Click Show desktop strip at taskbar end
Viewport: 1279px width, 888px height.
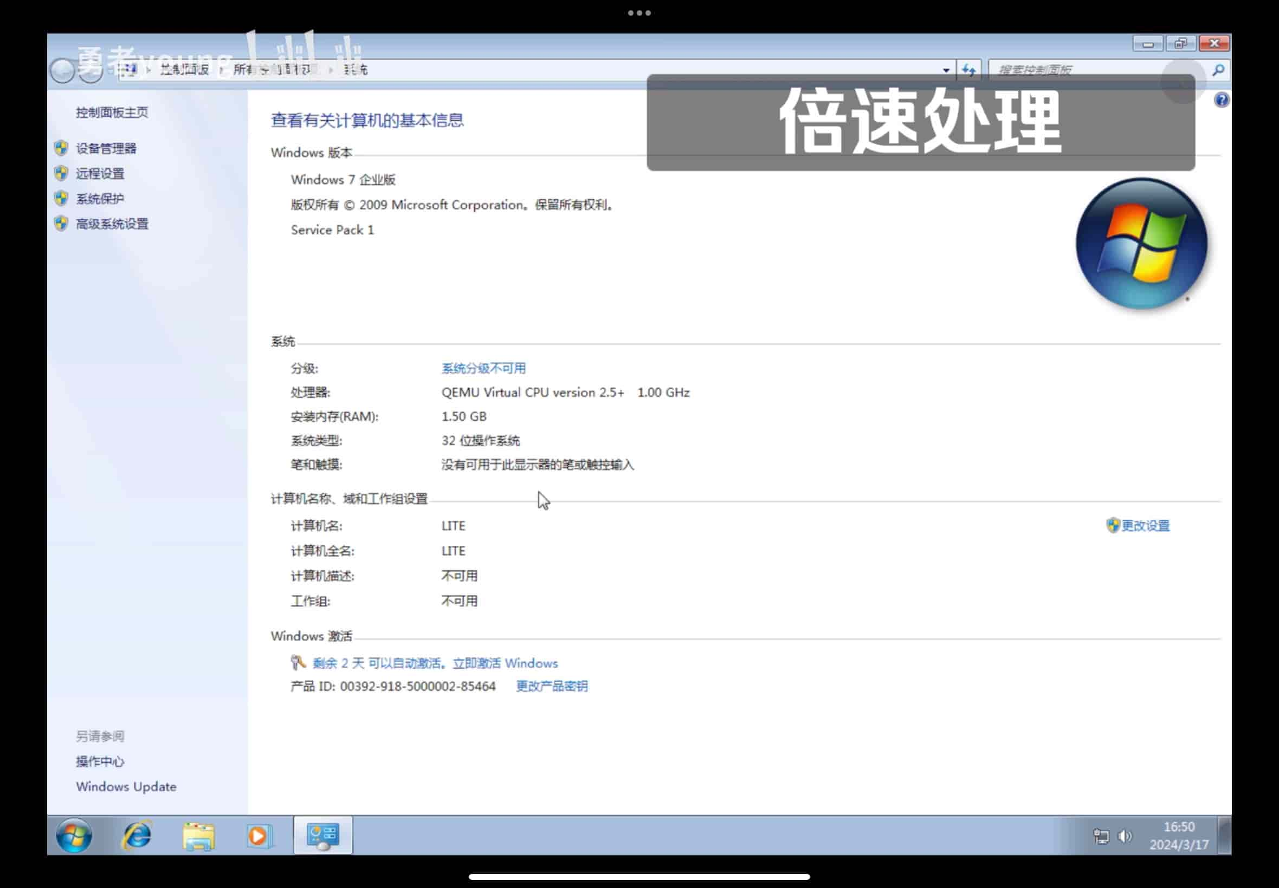tap(1224, 835)
